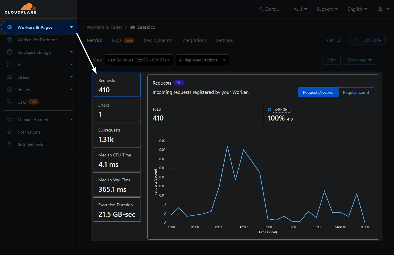
Task: Click the Print button
Action: click(331, 60)
